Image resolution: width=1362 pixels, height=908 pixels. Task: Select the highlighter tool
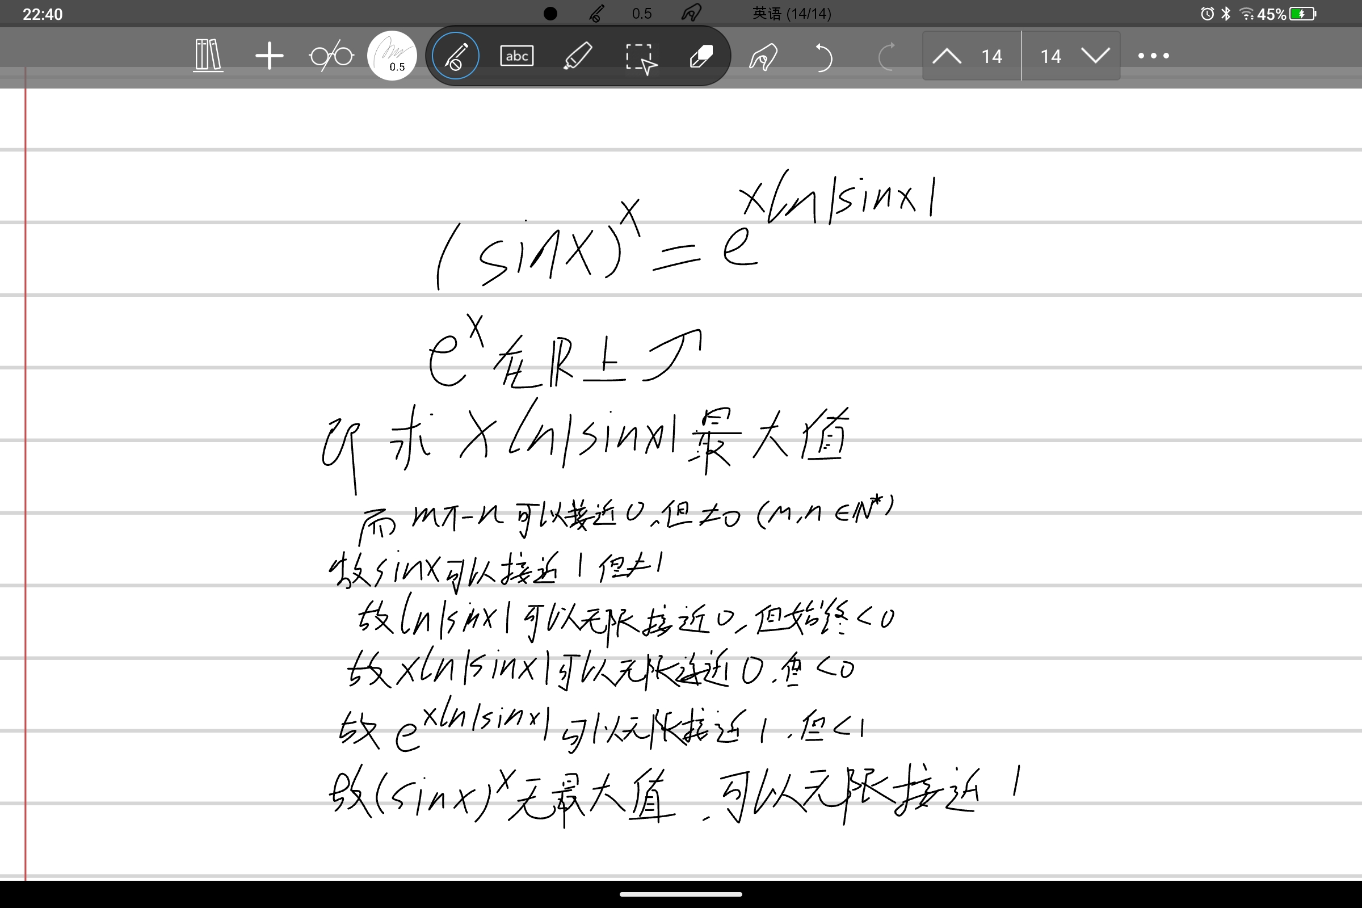[578, 56]
